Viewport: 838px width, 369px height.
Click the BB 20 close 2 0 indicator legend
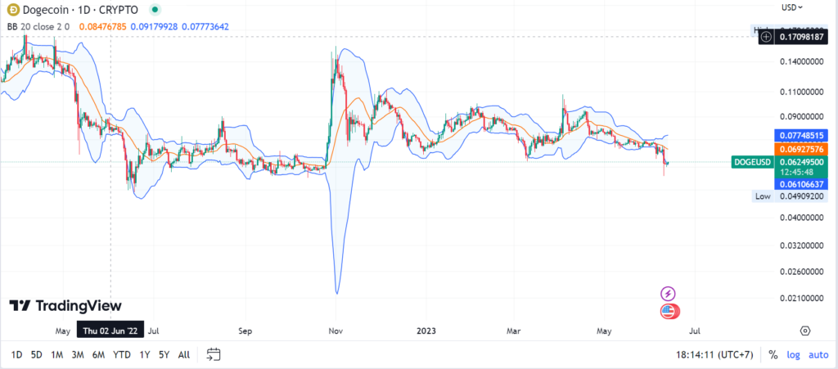tap(38, 25)
